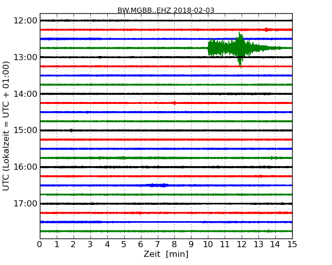Click x-axis tick label 10

(x=208, y=245)
